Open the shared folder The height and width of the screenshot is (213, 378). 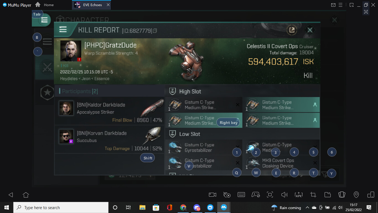pyautogui.click(x=328, y=195)
